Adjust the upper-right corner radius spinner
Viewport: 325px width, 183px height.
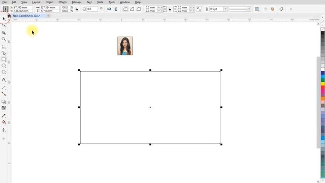tap(192, 7)
